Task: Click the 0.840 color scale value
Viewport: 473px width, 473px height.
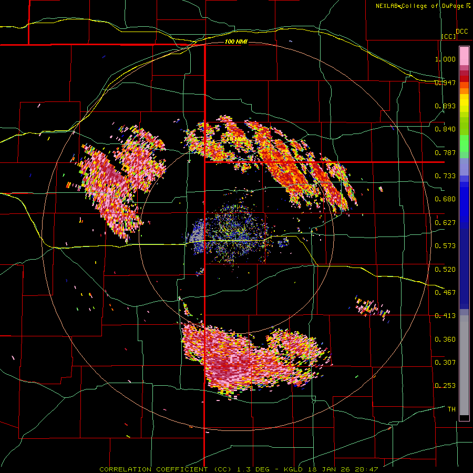Action: tap(445, 129)
